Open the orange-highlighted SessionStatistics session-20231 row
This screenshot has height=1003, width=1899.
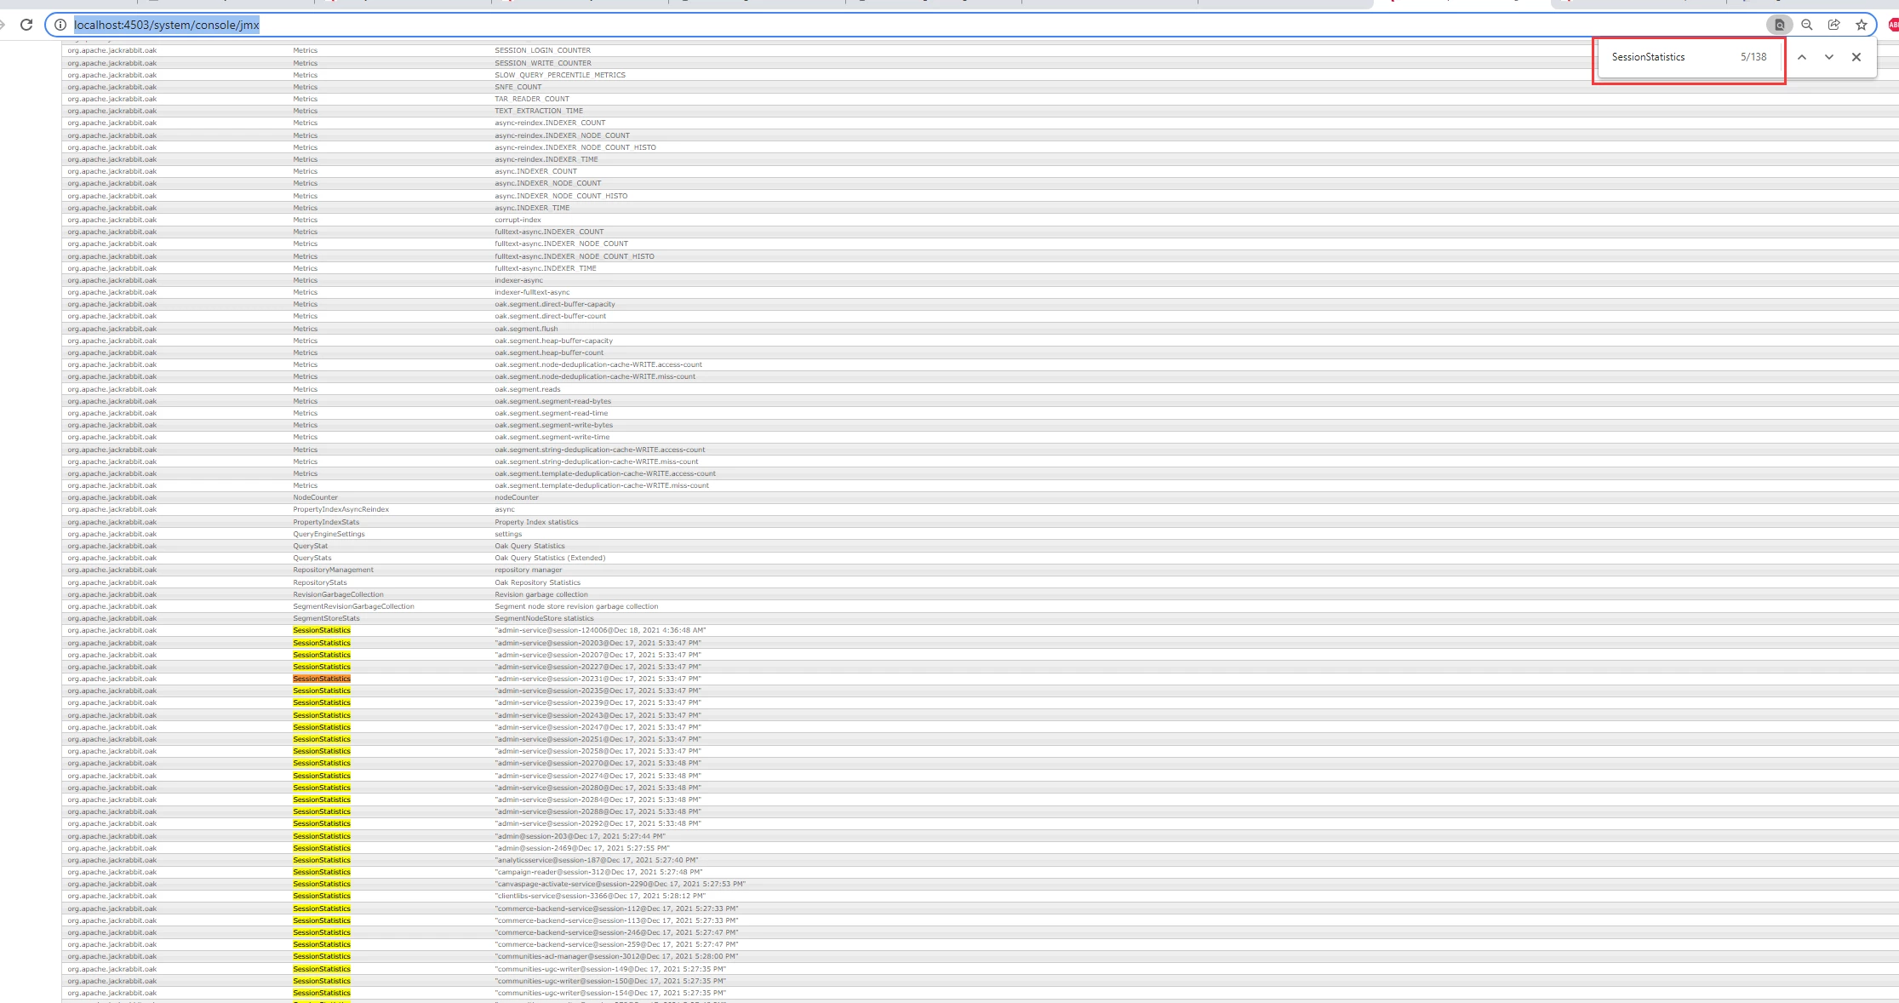point(322,679)
